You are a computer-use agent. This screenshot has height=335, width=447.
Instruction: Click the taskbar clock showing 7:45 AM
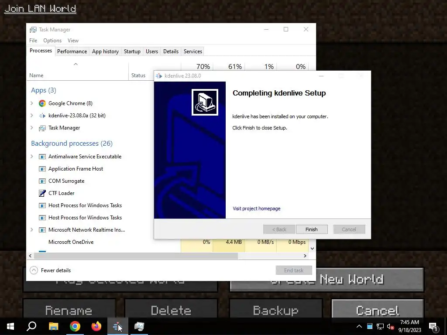tap(409, 326)
